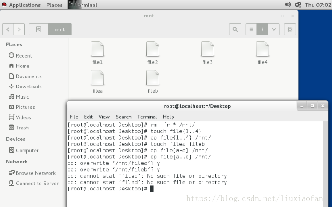Click the 'rm -fr * /mnt/' command line
The image size is (332, 207).
pyautogui.click(x=131, y=125)
